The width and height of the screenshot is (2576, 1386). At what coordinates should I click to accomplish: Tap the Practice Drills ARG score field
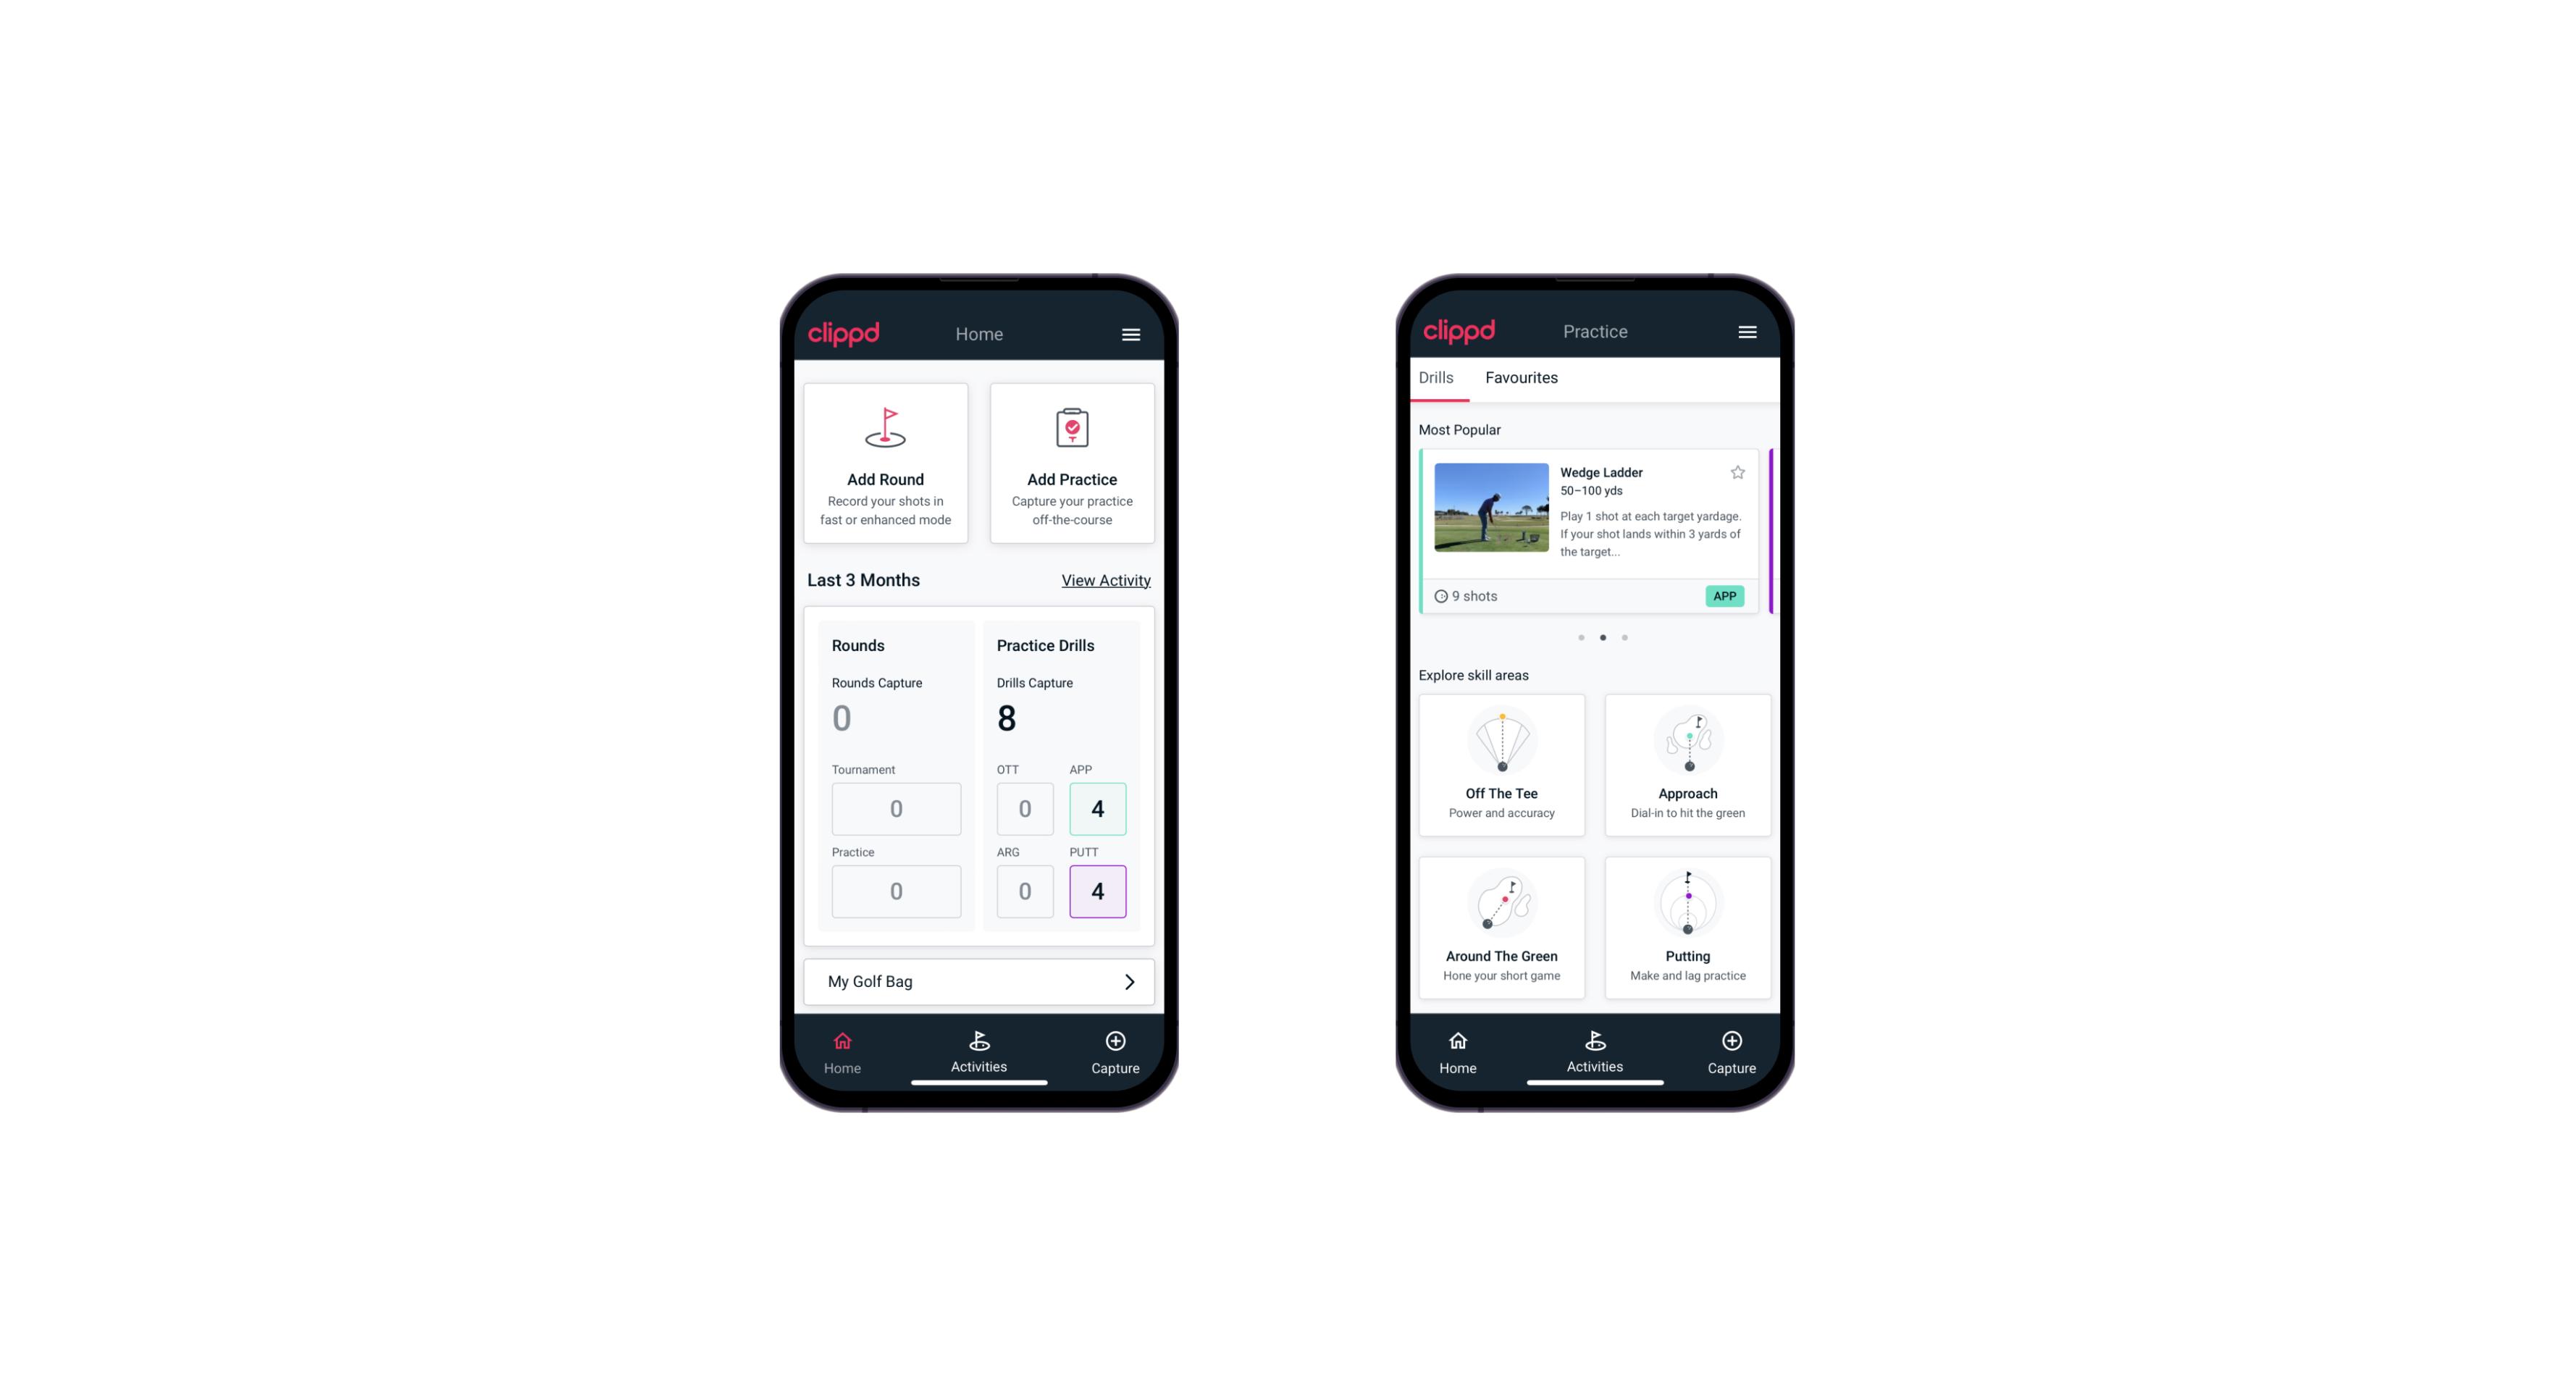click(1023, 891)
